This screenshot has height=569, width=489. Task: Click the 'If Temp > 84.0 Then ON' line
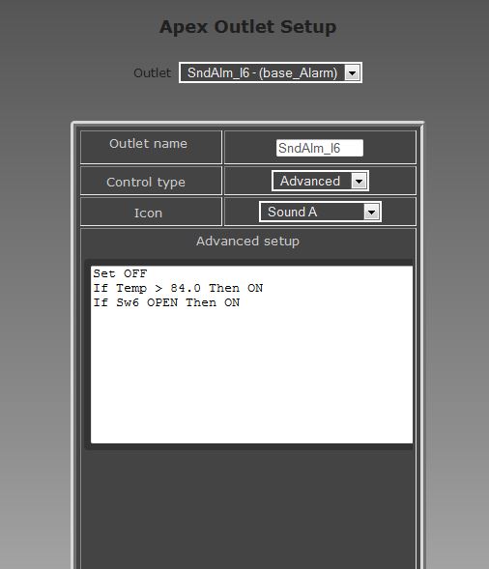coord(178,288)
